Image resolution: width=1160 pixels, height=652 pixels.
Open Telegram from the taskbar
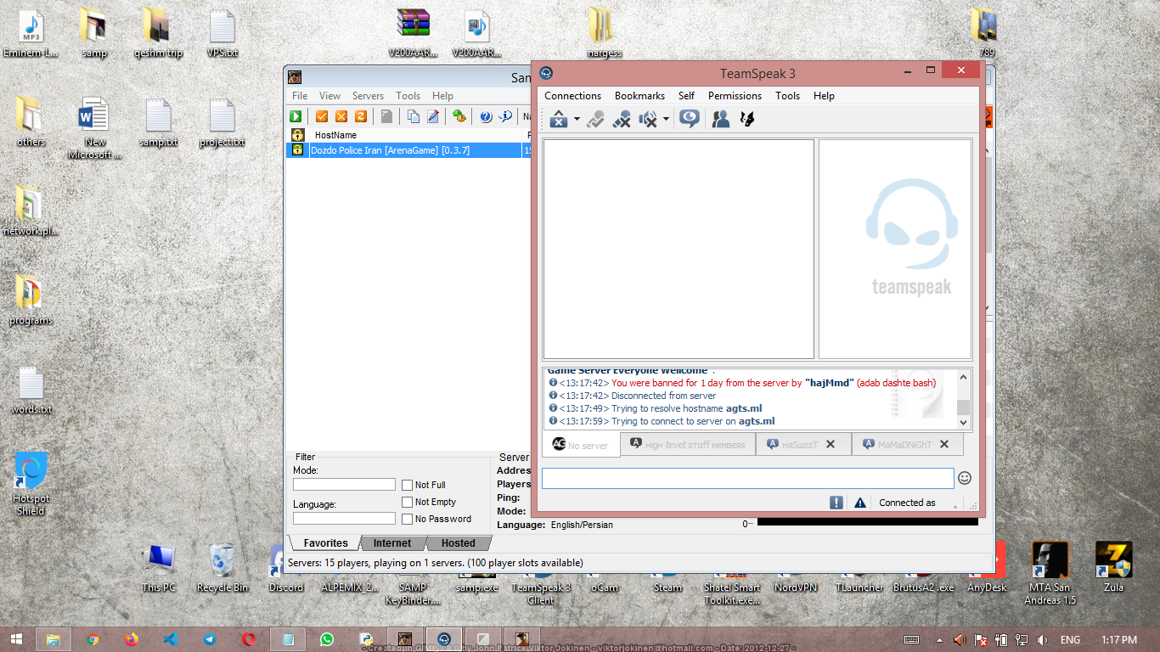pyautogui.click(x=210, y=639)
